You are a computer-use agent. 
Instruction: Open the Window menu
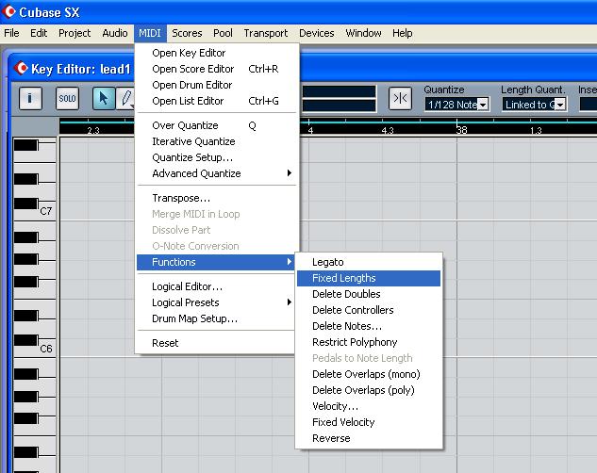click(363, 33)
